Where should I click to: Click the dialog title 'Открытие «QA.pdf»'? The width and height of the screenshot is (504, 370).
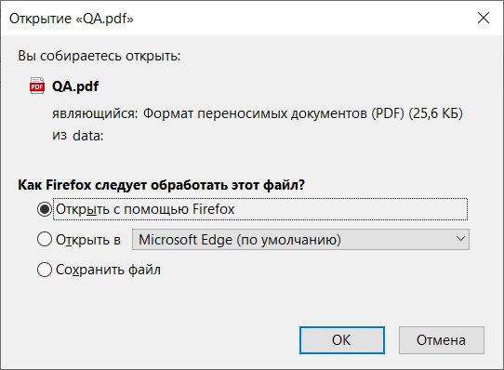[x=72, y=19]
